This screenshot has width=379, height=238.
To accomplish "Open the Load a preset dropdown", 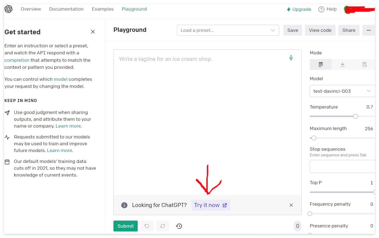I will [x=228, y=30].
